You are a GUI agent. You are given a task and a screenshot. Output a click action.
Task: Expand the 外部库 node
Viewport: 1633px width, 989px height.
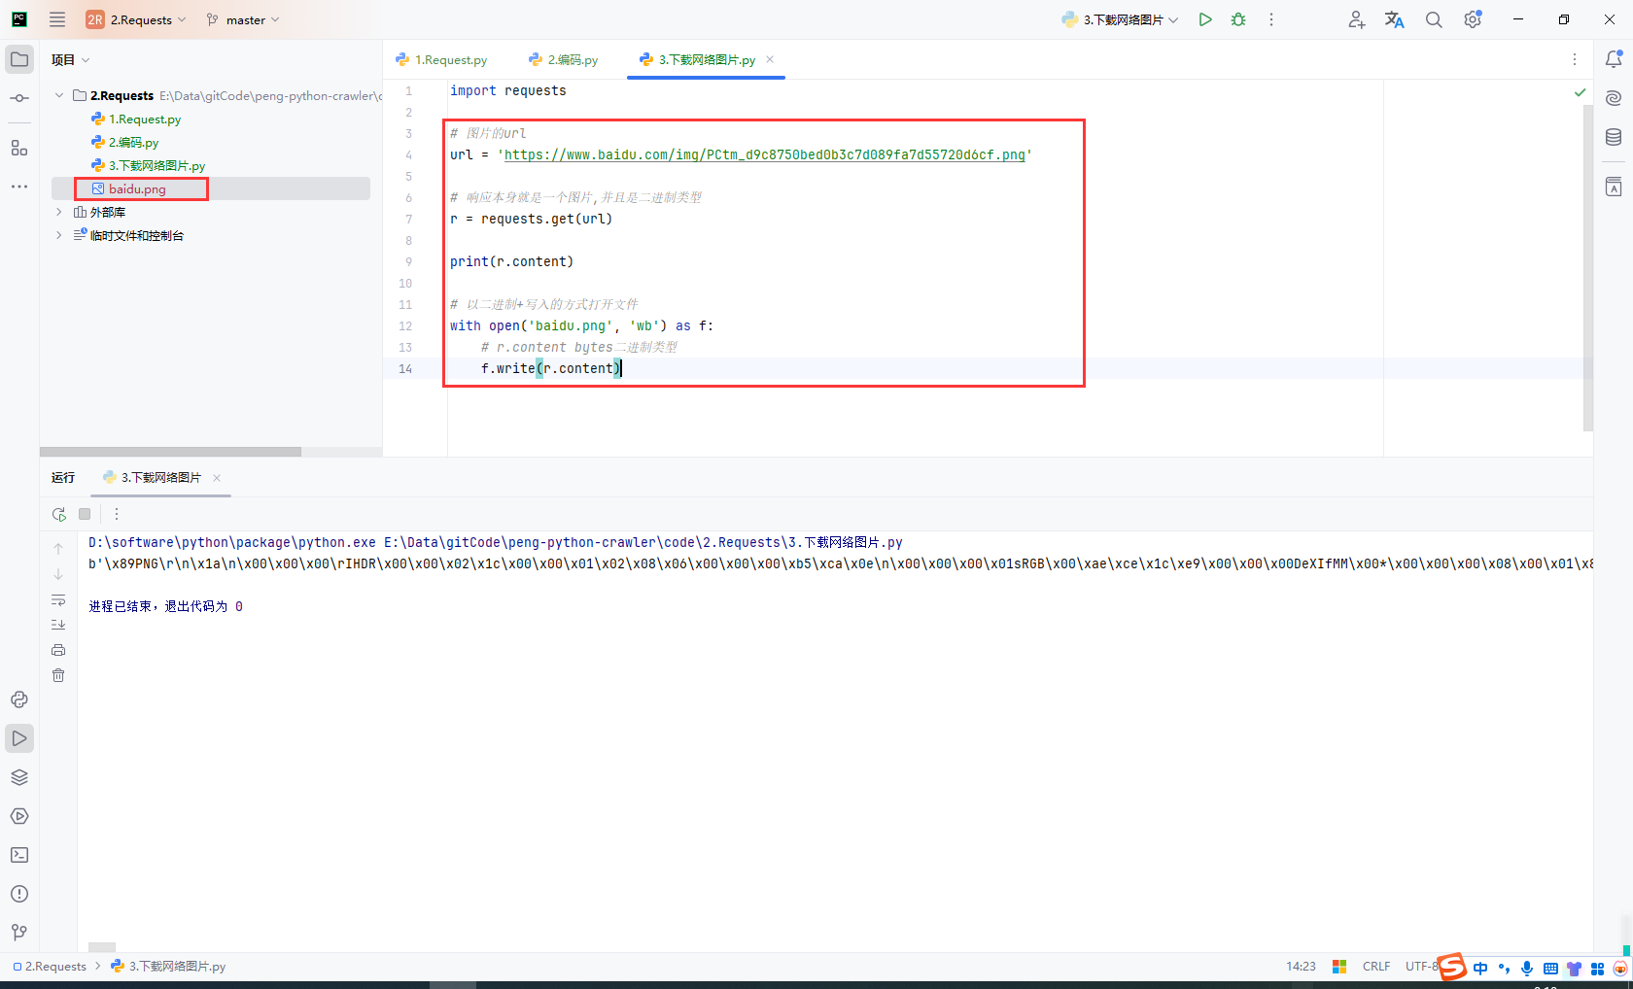pyautogui.click(x=59, y=212)
